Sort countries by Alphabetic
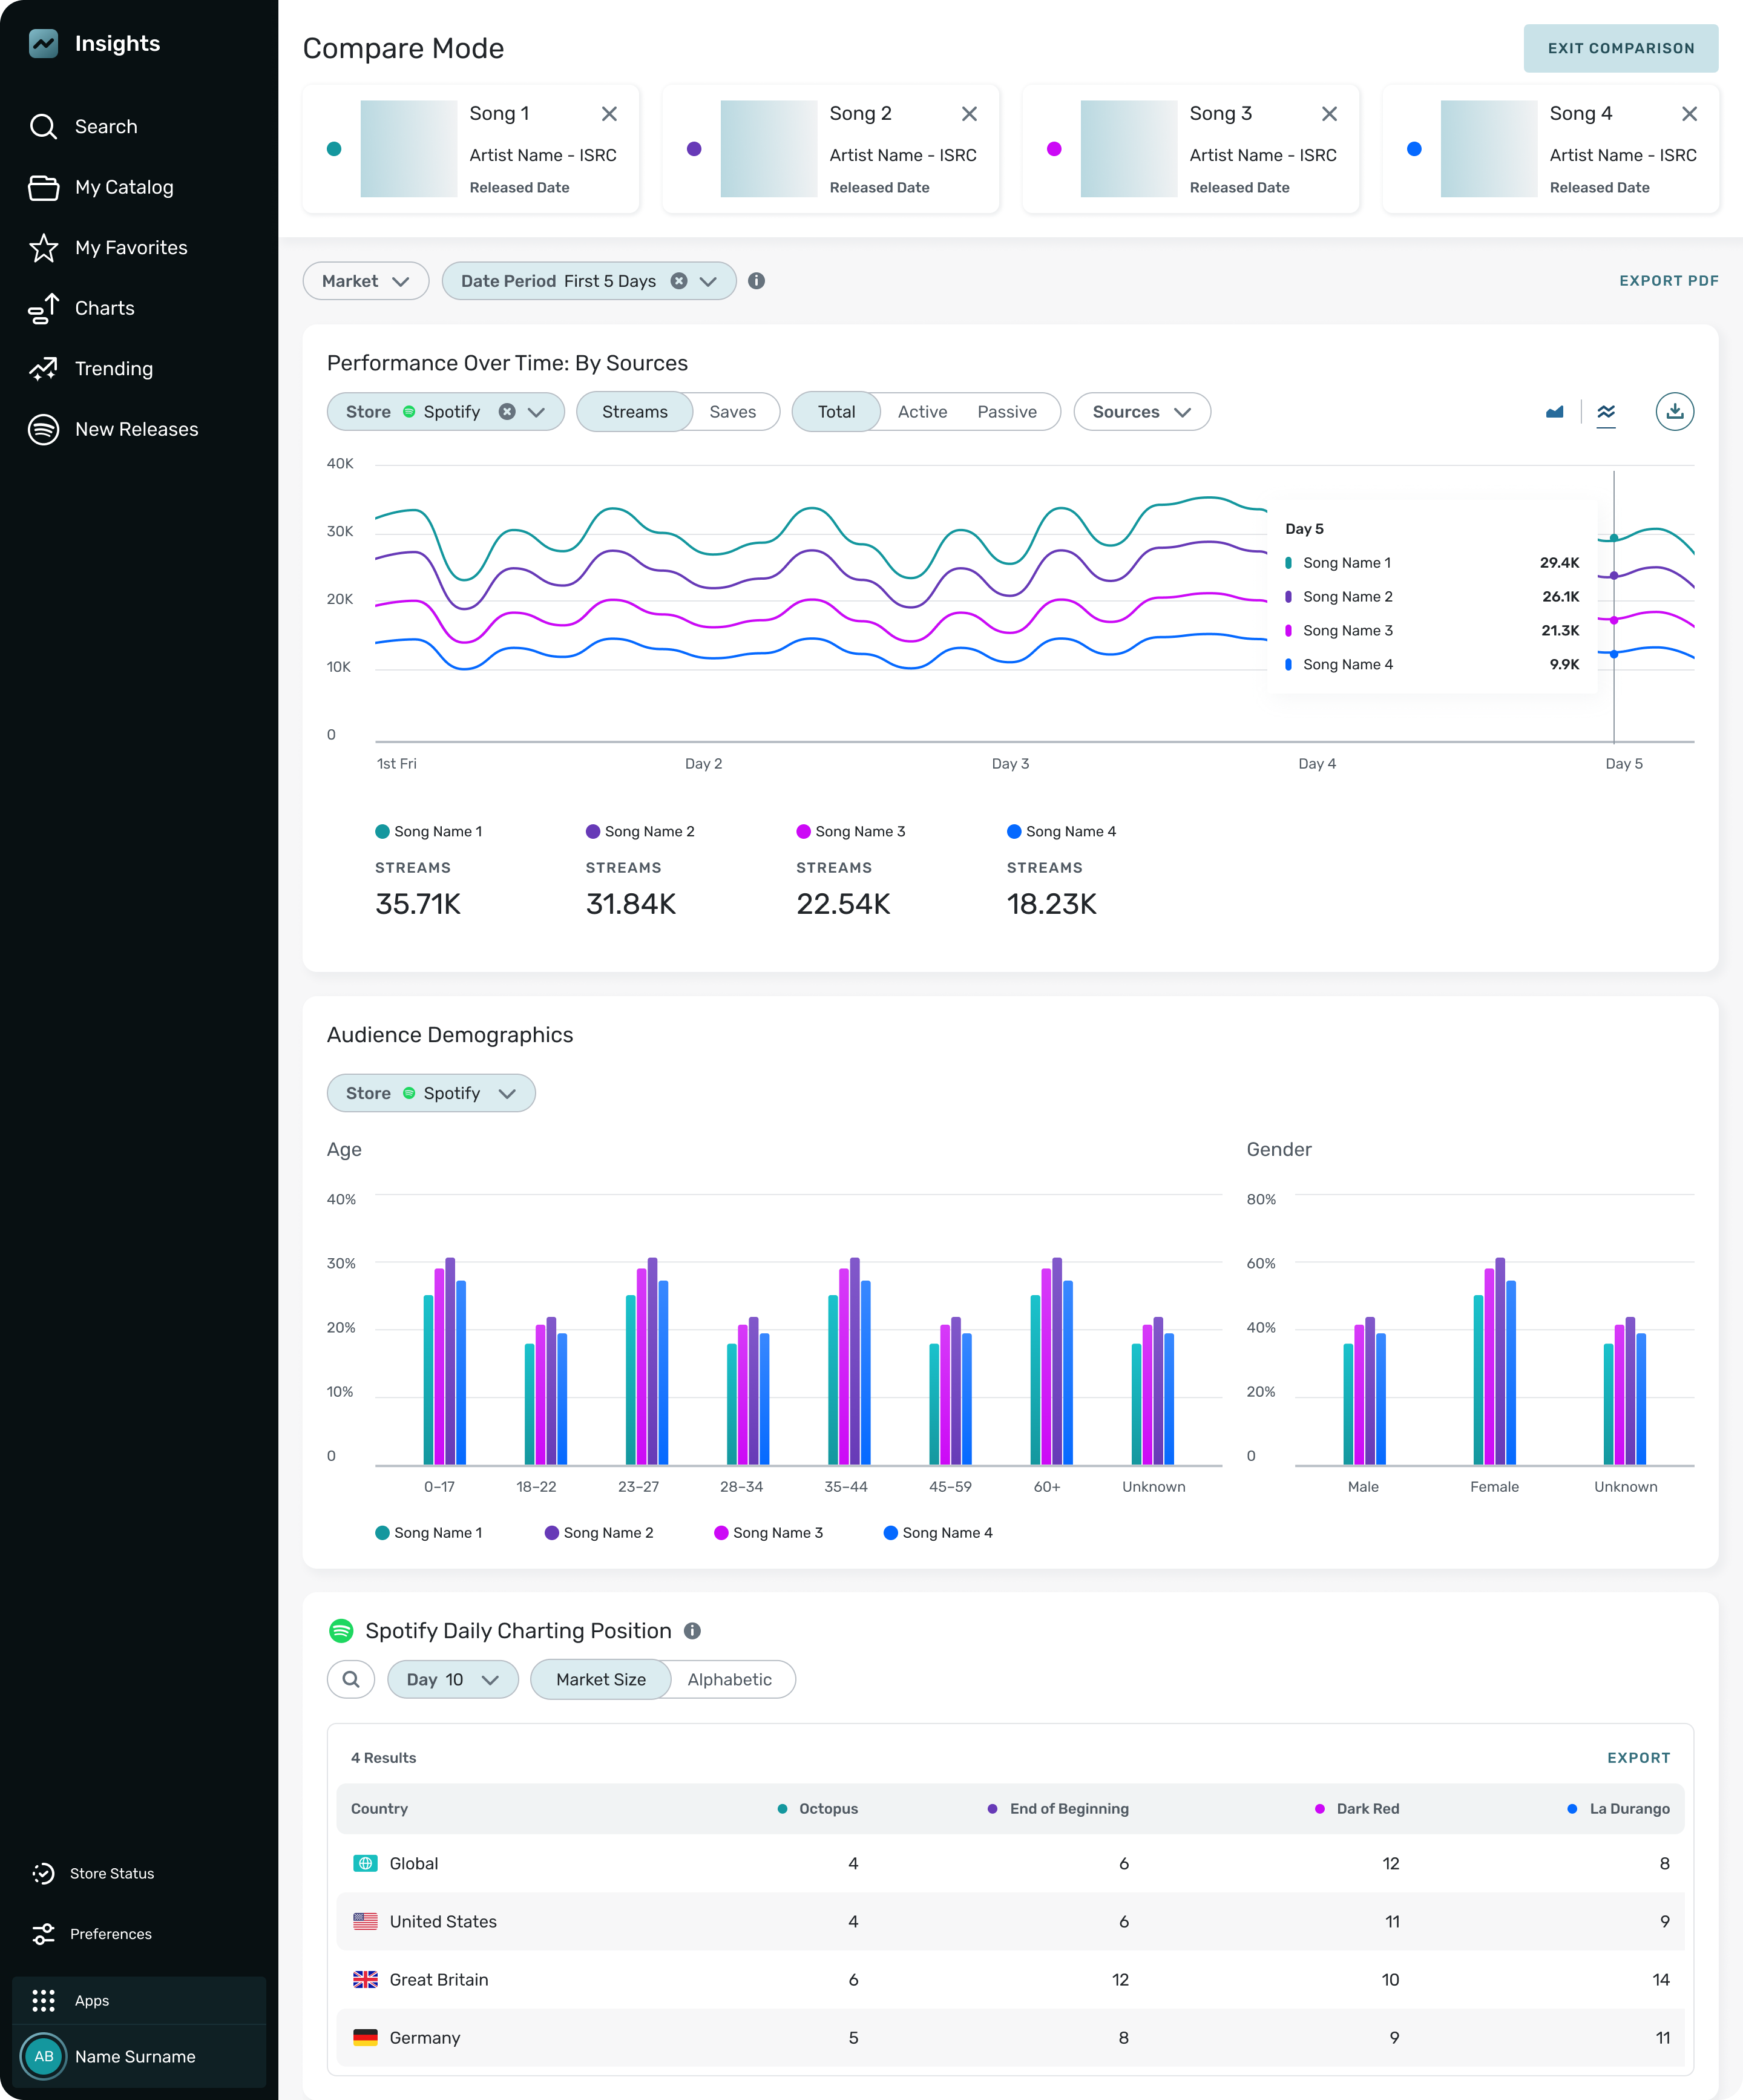The image size is (1743, 2100). (x=729, y=1680)
